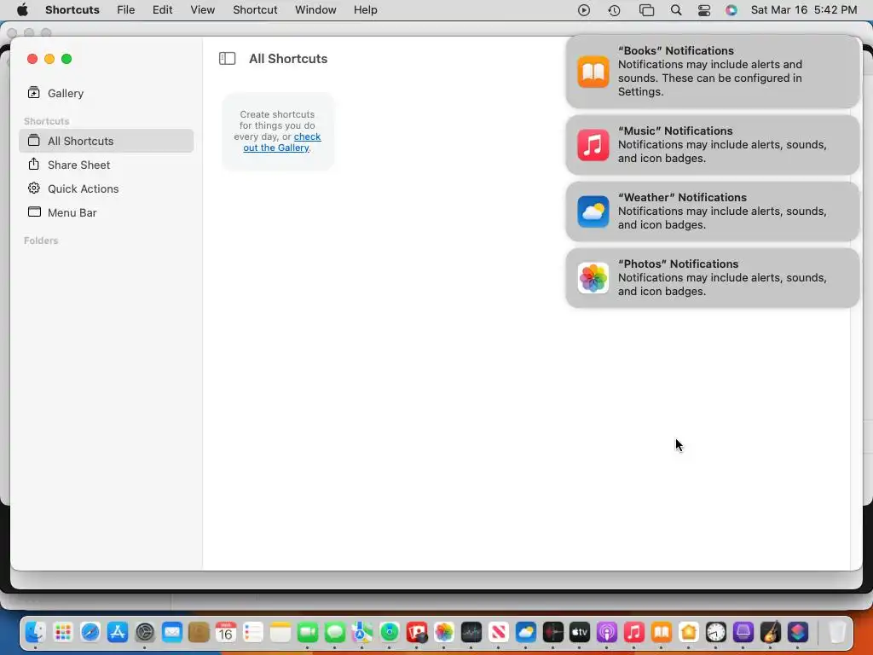The height and width of the screenshot is (655, 873).
Task: Open the Help menu
Action: [x=365, y=10]
